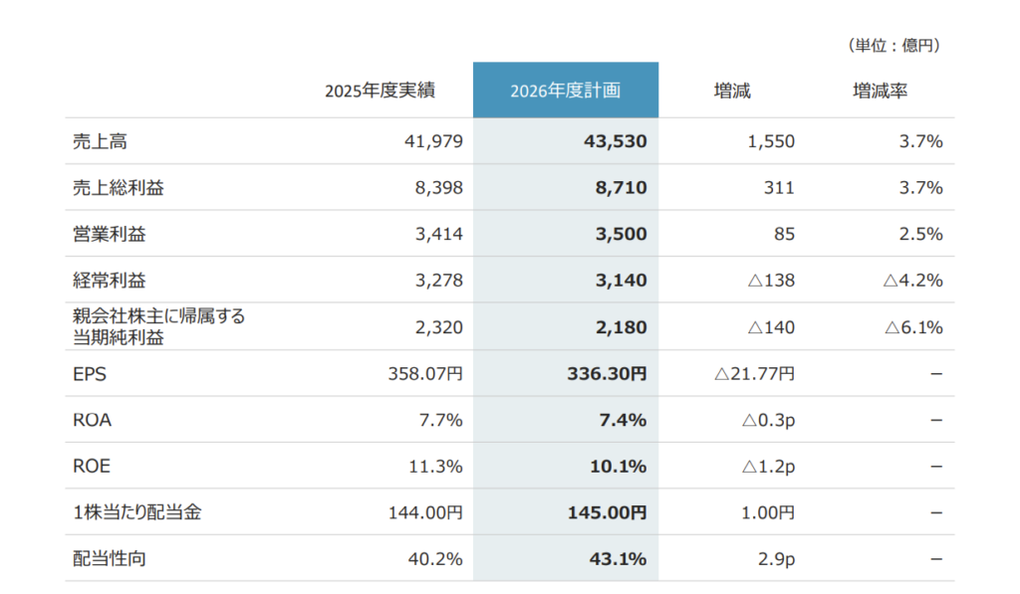1020x594 pixels.
Task: Select the 41,979 actual sales value
Action: point(432,141)
